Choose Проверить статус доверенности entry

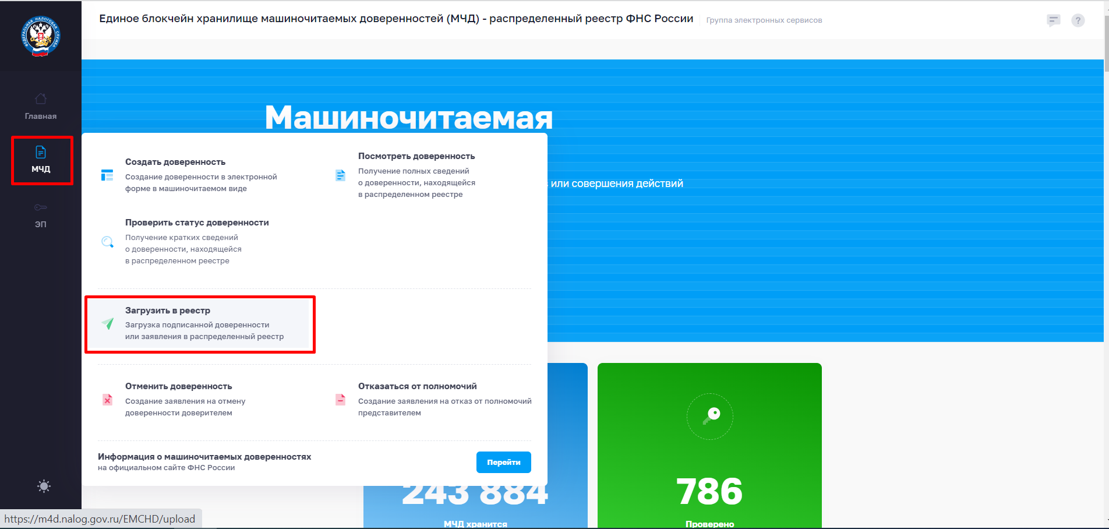pos(198,241)
